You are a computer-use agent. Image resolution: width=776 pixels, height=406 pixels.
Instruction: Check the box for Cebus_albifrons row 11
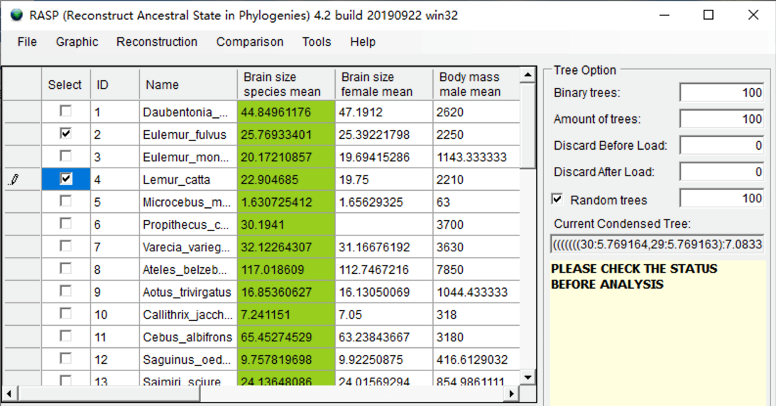pyautogui.click(x=65, y=336)
